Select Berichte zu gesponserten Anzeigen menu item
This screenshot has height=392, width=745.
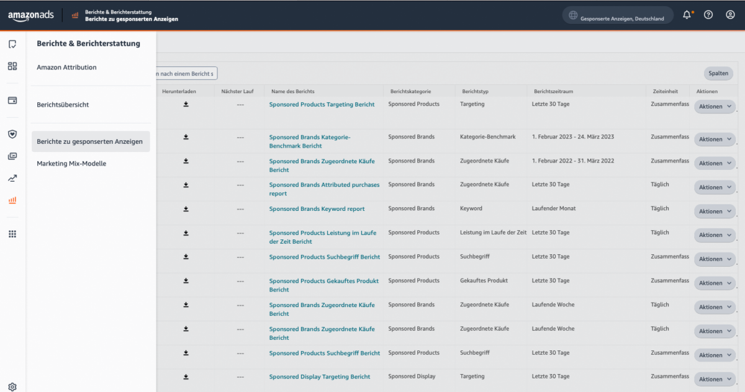(x=91, y=141)
